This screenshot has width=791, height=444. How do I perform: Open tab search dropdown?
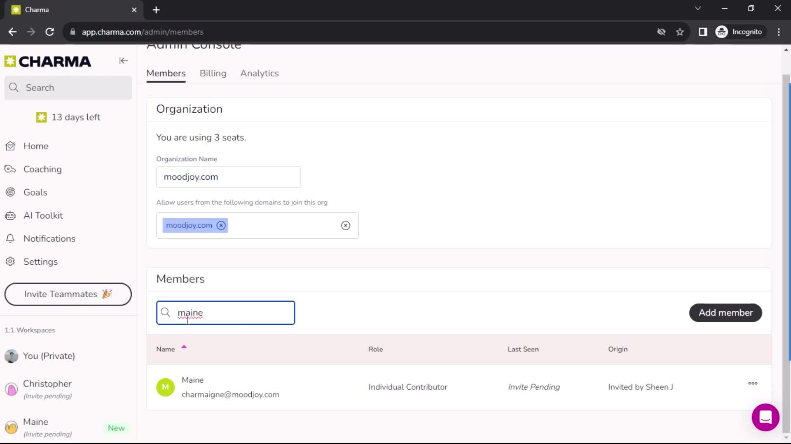697,8
